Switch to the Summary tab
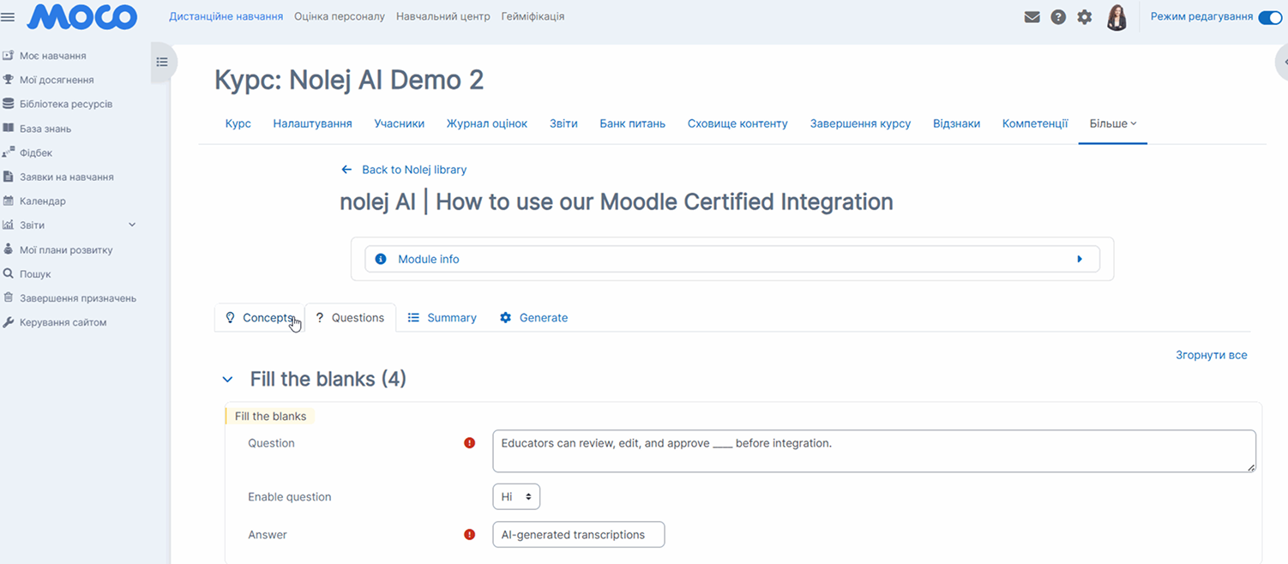 click(442, 317)
